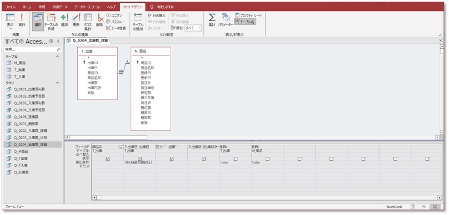Click the design grid's horizontal scrollbar right arrow
This screenshot has height=215, width=449.
click(x=440, y=198)
